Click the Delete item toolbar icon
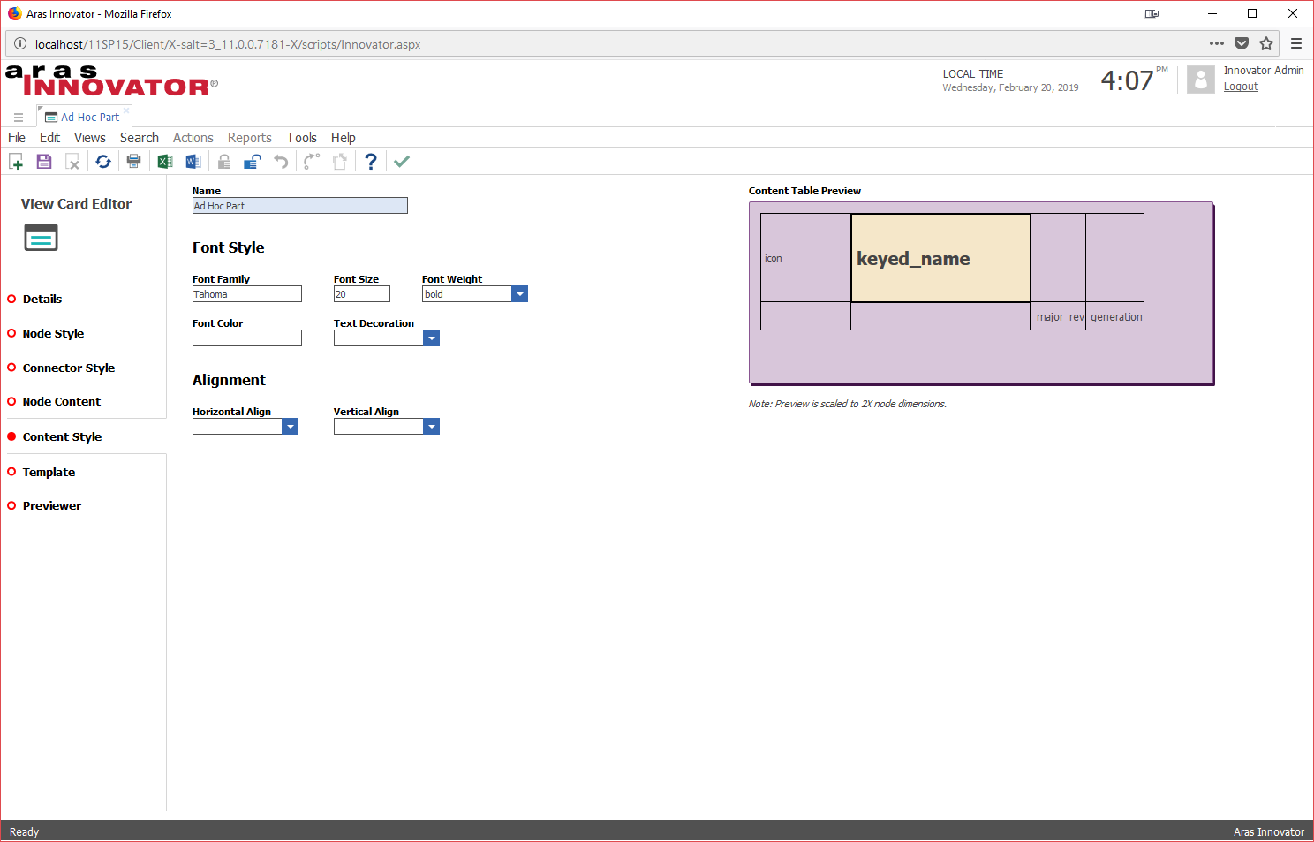 pyautogui.click(x=72, y=161)
